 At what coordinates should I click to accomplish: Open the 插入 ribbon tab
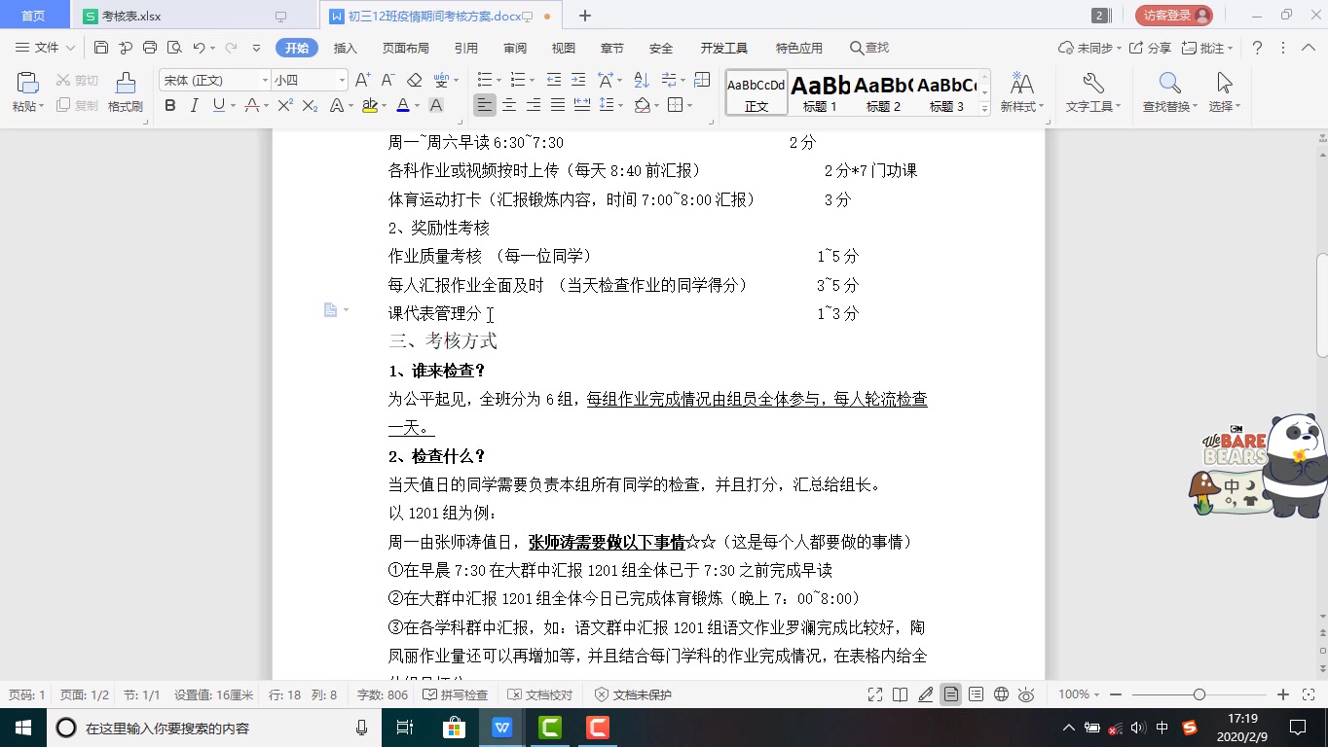coord(346,48)
